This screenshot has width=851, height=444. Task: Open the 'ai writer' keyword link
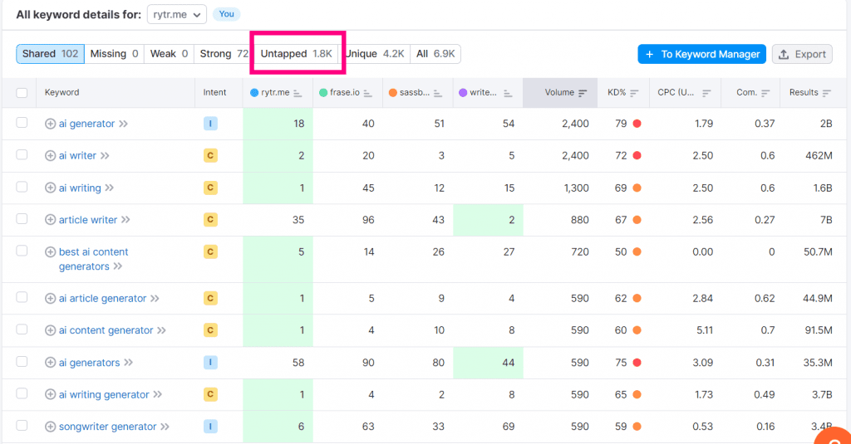(x=77, y=155)
